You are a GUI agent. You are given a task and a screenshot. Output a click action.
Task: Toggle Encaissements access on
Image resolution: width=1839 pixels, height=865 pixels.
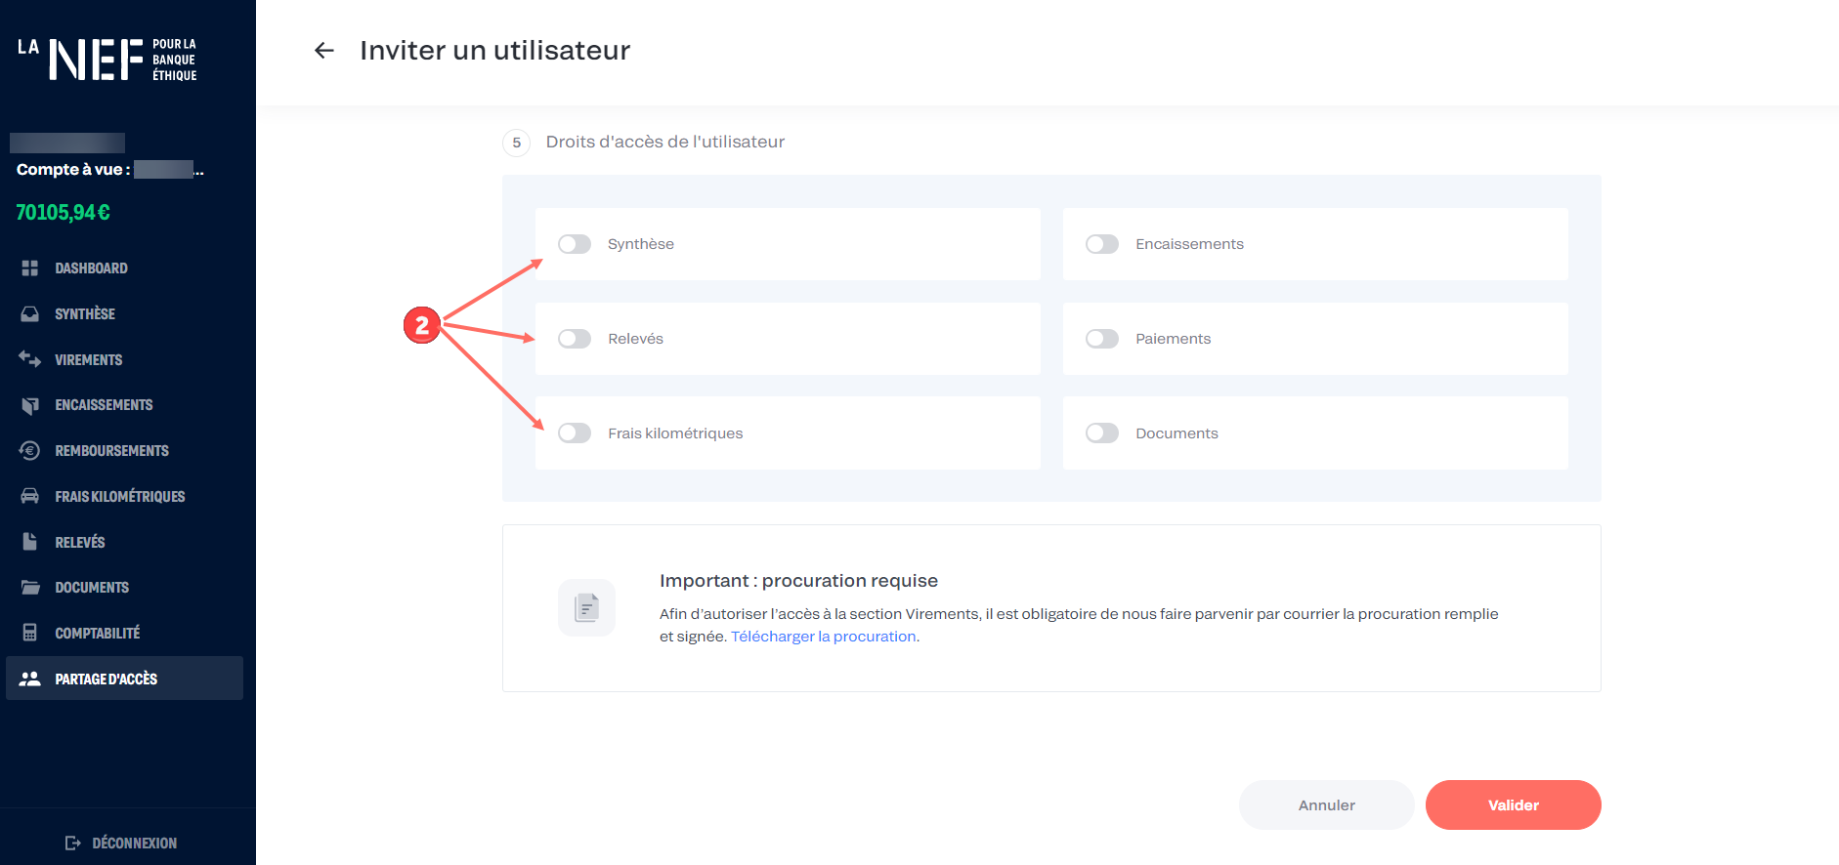click(1102, 244)
